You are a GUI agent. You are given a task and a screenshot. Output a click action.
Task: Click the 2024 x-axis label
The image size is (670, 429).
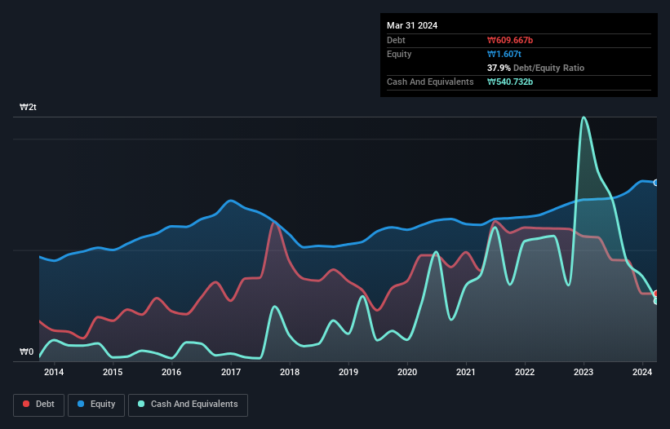(642, 372)
